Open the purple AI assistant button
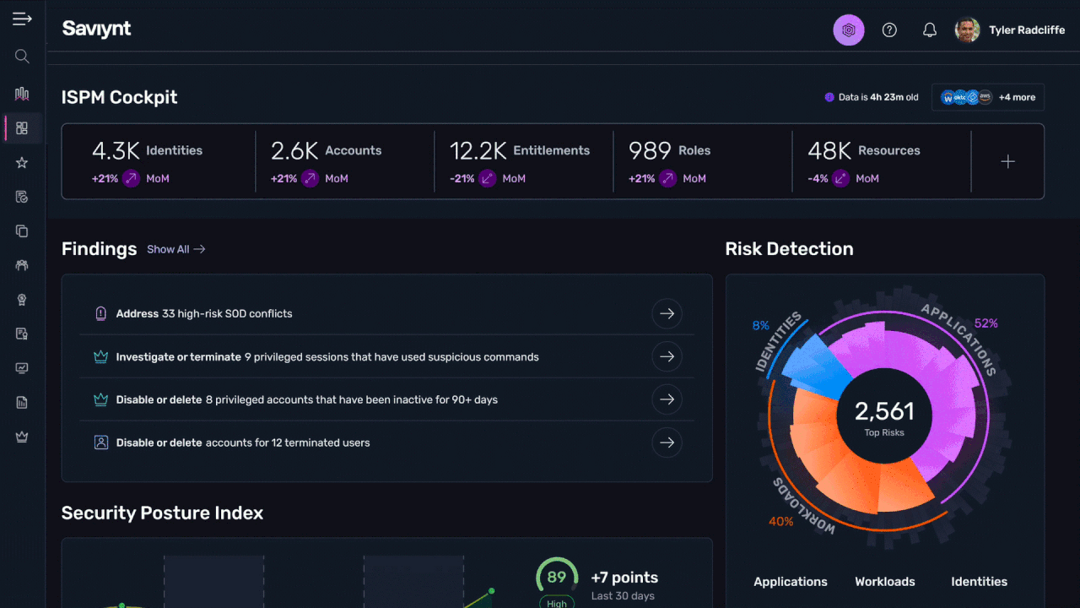This screenshot has height=608, width=1080. 848,30
